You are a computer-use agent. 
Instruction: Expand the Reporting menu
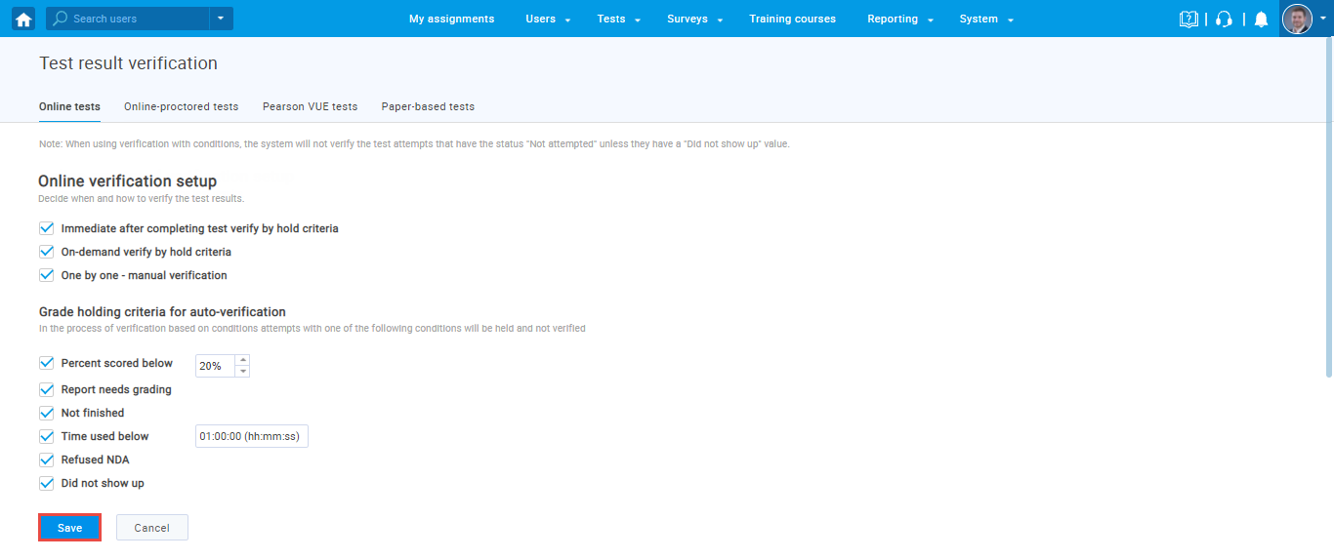[900, 19]
